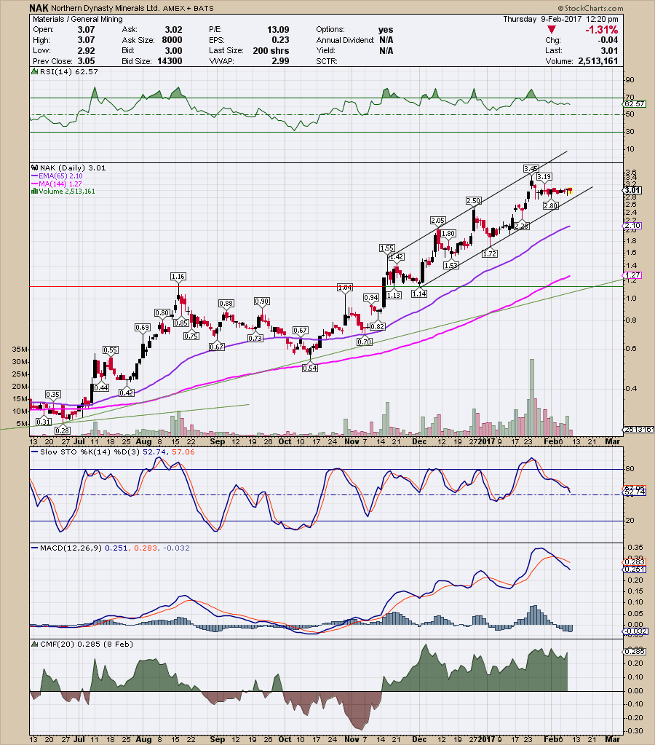Click the 0.55 July price annotation
This screenshot has height=745, width=655.
[x=110, y=350]
